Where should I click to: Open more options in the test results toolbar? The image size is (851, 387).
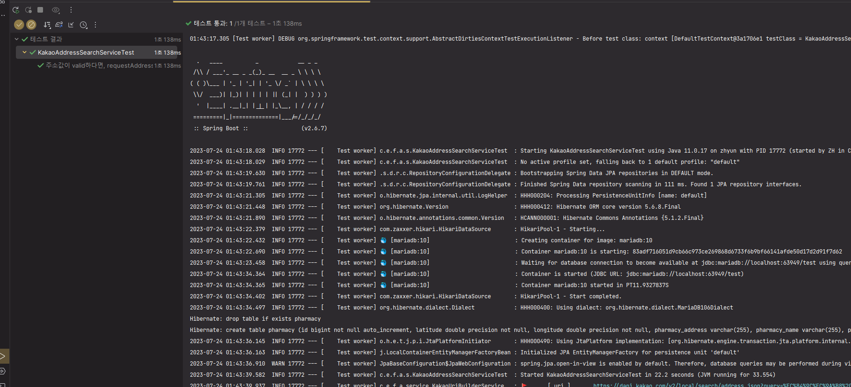[x=95, y=25]
